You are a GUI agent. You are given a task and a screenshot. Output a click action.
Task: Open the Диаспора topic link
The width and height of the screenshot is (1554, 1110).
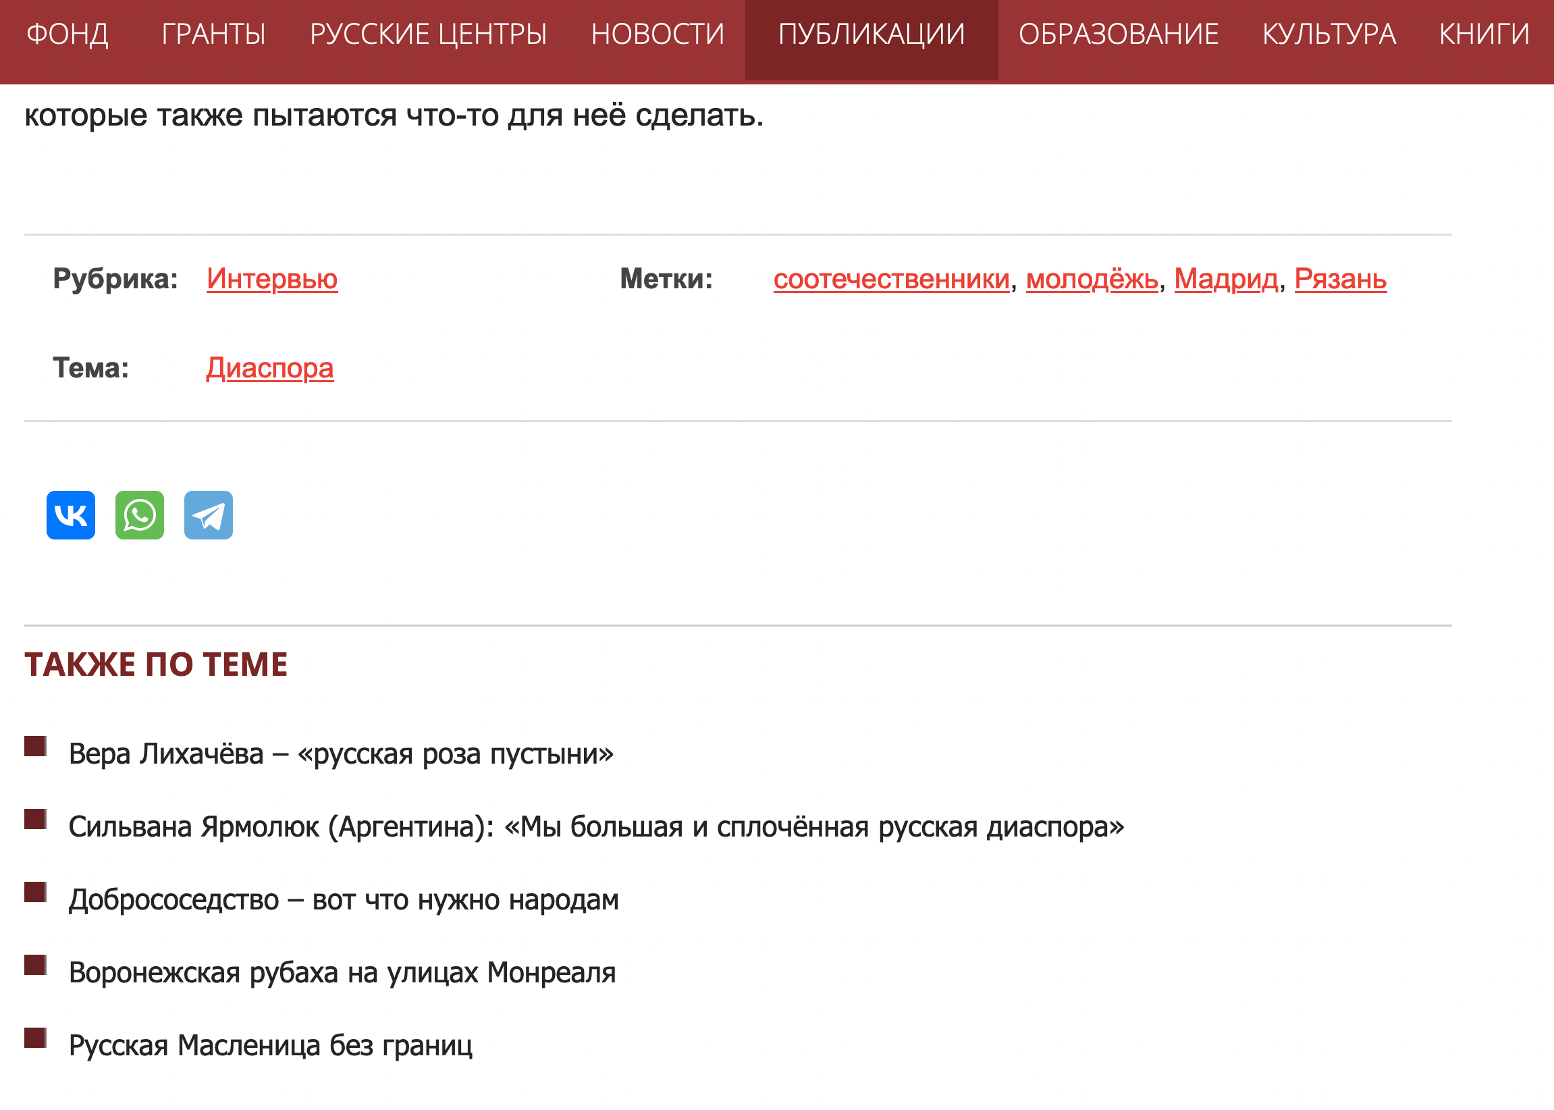pos(270,369)
